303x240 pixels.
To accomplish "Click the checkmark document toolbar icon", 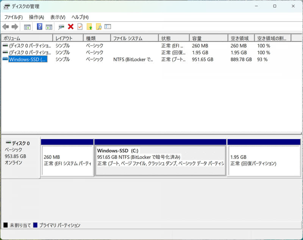I will click(x=80, y=27).
